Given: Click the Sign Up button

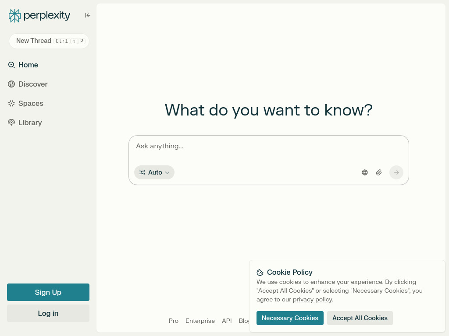Looking at the screenshot, I should [x=48, y=292].
